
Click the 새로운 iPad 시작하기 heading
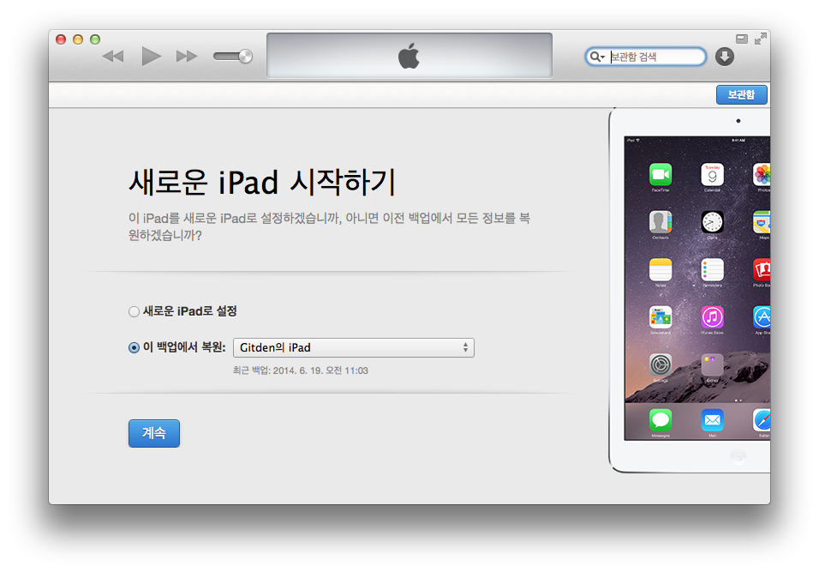coord(261,182)
